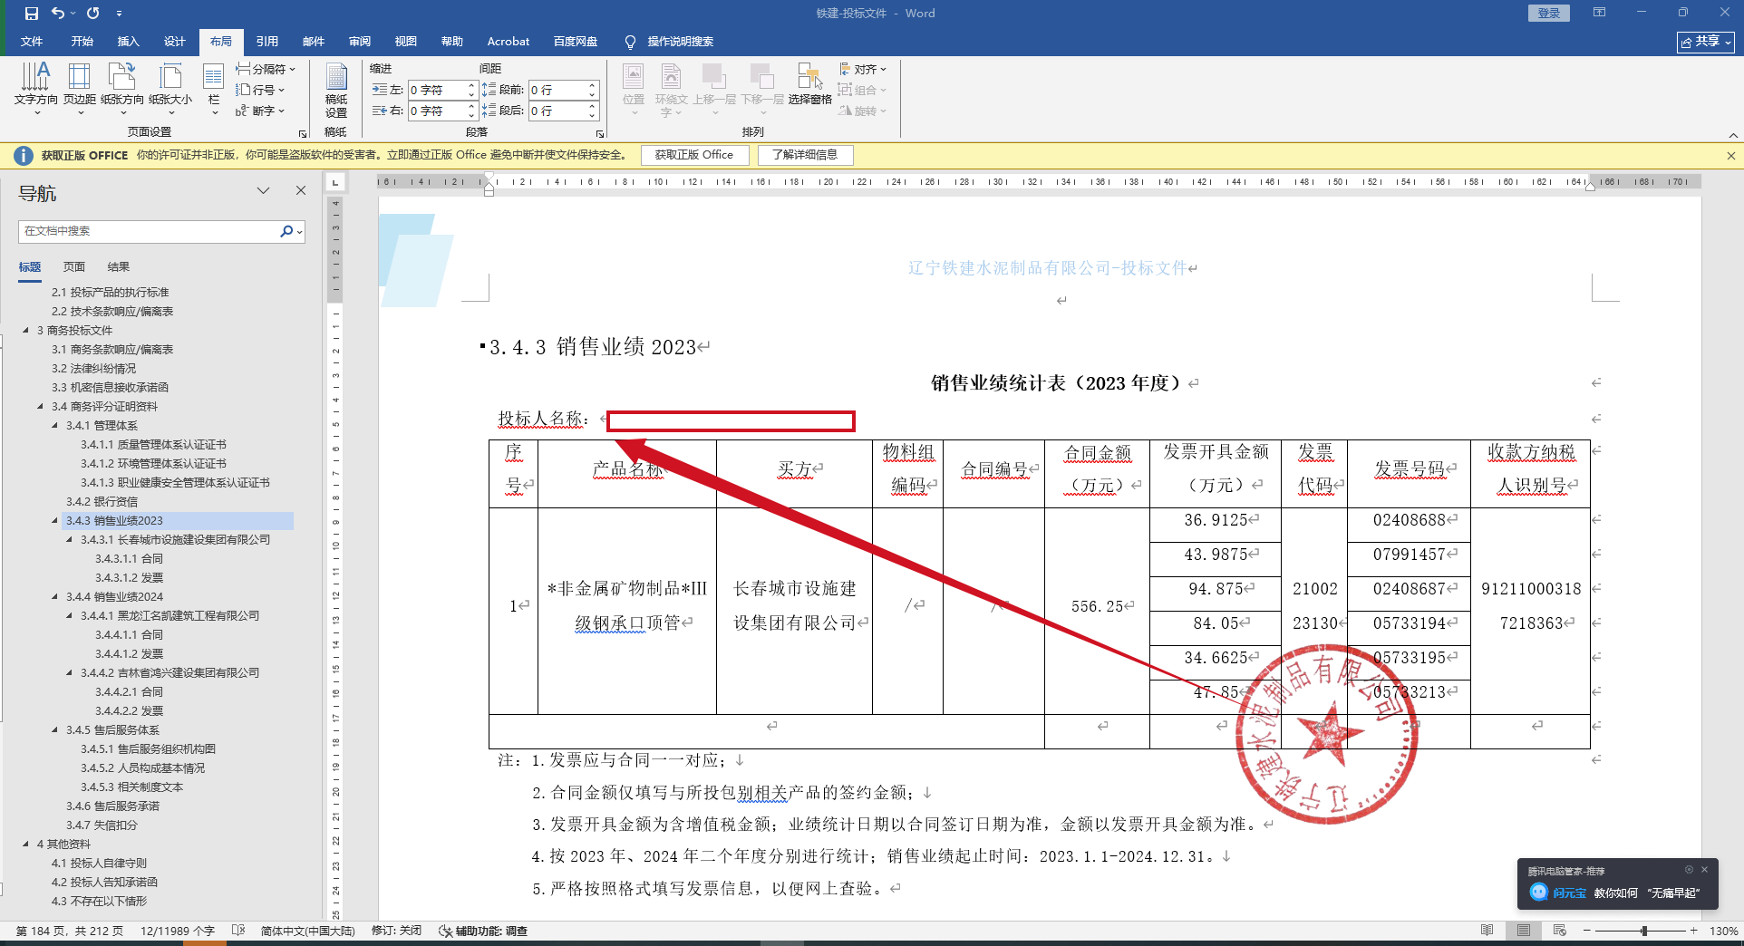Click the left indent (缩进 左) field
This screenshot has height=946, width=1744.
tap(437, 90)
